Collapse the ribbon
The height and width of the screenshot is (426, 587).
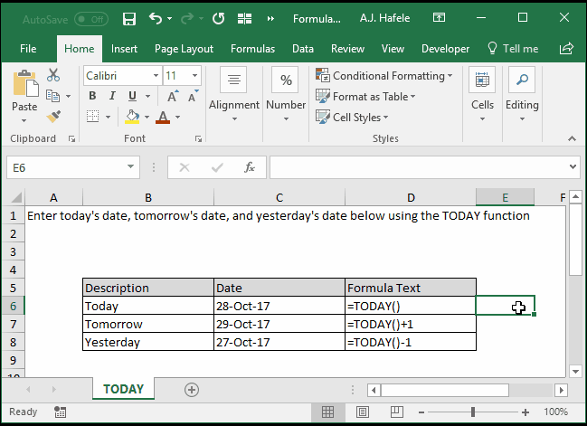572,139
